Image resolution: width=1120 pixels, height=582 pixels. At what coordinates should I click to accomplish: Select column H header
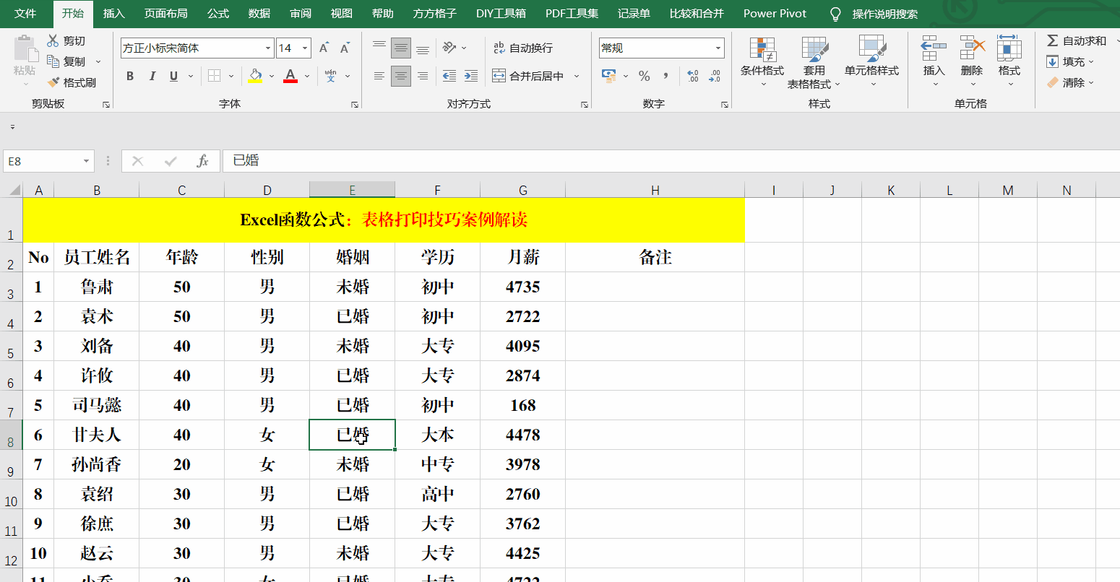coord(655,191)
